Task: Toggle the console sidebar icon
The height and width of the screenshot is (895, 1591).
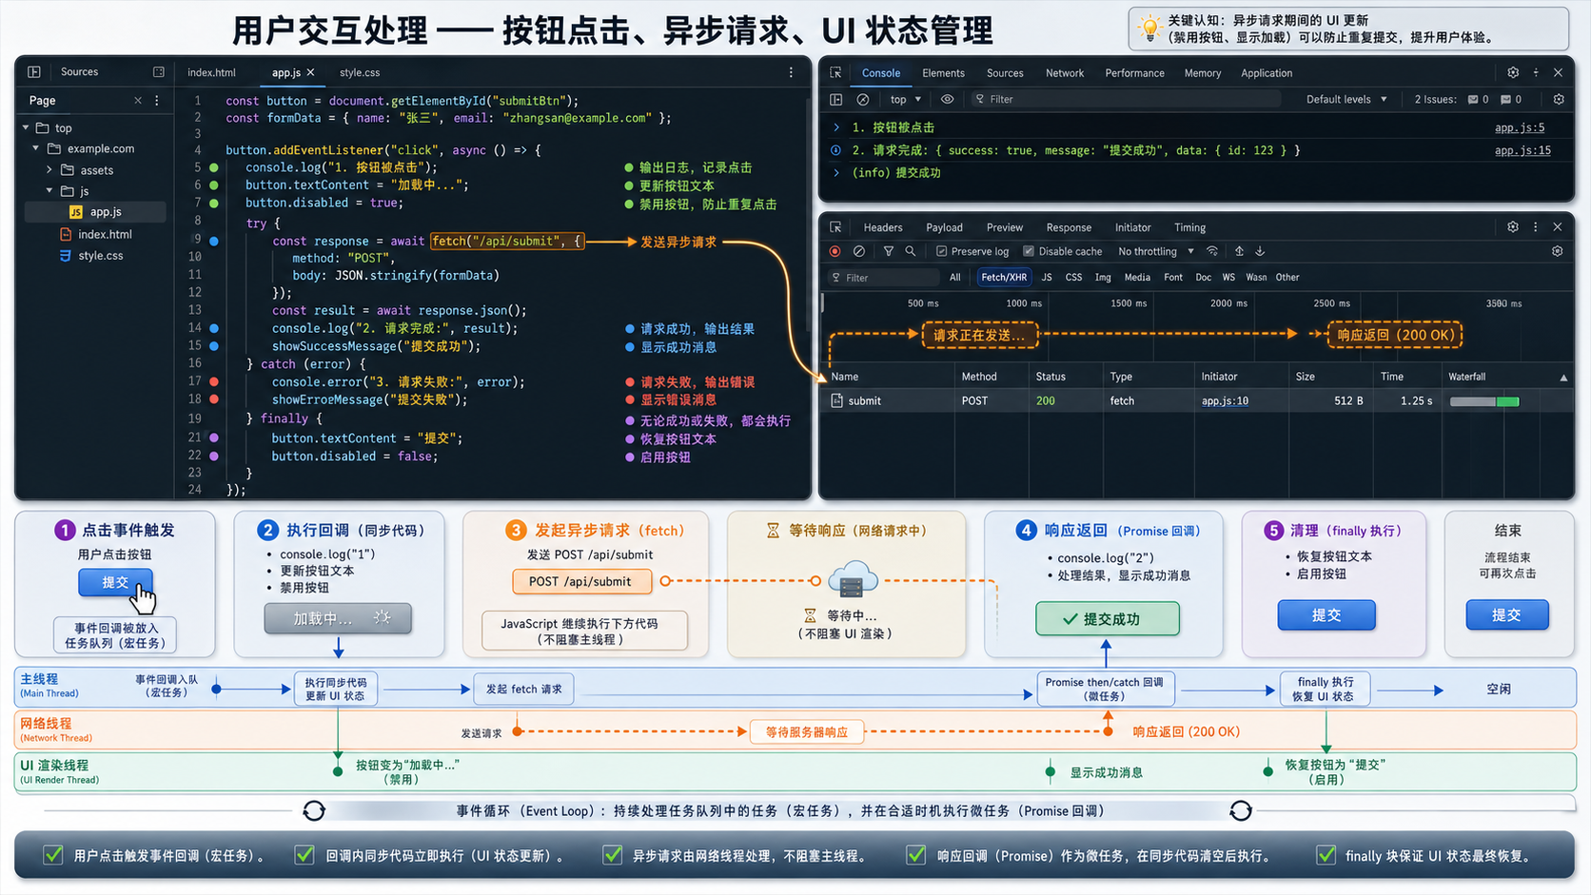Action: [836, 99]
